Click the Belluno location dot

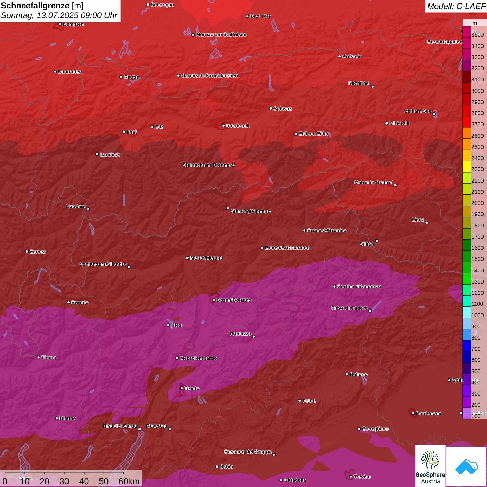click(x=346, y=374)
